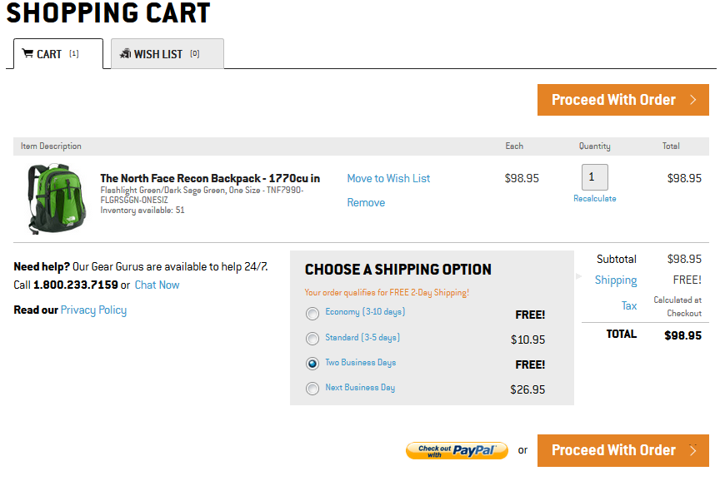Click Recalculate under quantity
Image resolution: width=725 pixels, height=481 pixels.
[594, 199]
